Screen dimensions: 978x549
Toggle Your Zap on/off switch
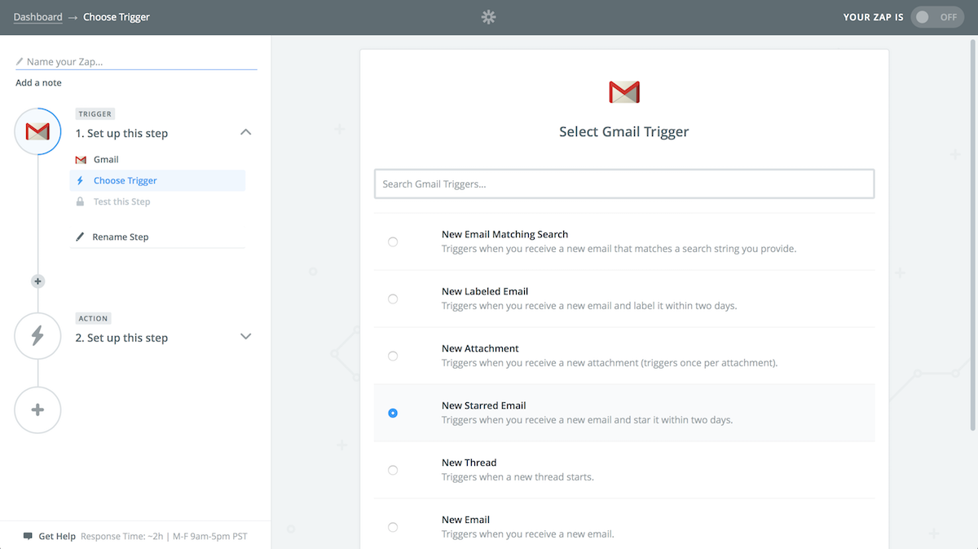pyautogui.click(x=937, y=17)
